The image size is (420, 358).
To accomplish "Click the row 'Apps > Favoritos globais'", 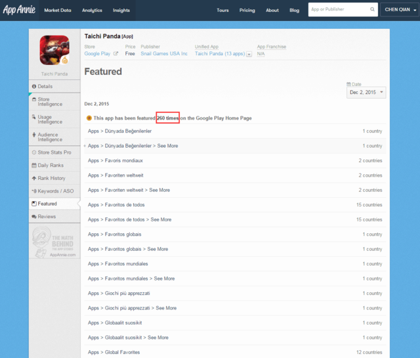I will coord(235,235).
